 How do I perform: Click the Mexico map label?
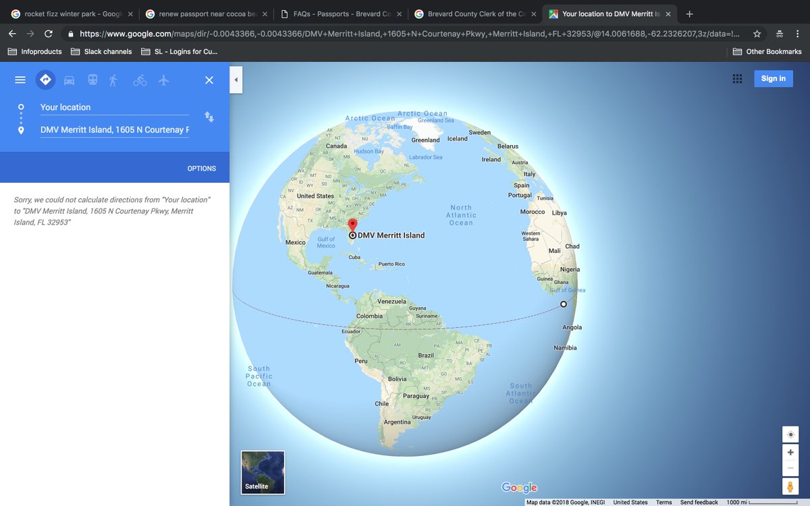(295, 242)
